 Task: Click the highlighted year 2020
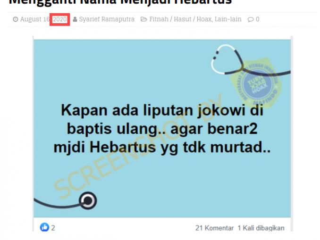tap(60, 19)
